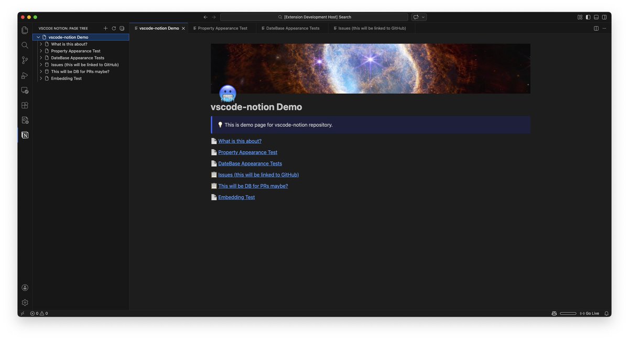Open the Issues (linked to GitHub) link
This screenshot has height=340, width=629.
(258, 175)
